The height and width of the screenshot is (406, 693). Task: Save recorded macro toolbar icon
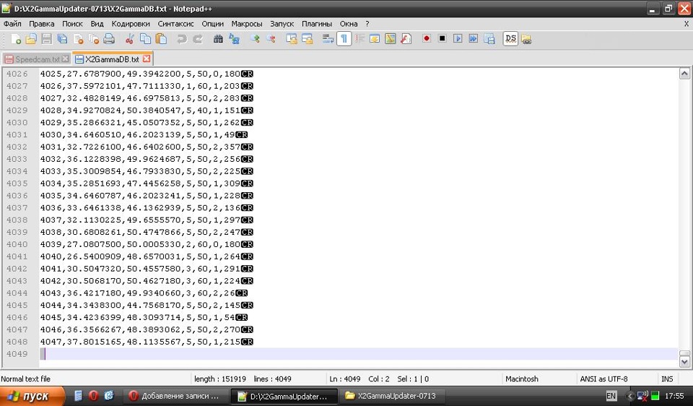pos(489,39)
